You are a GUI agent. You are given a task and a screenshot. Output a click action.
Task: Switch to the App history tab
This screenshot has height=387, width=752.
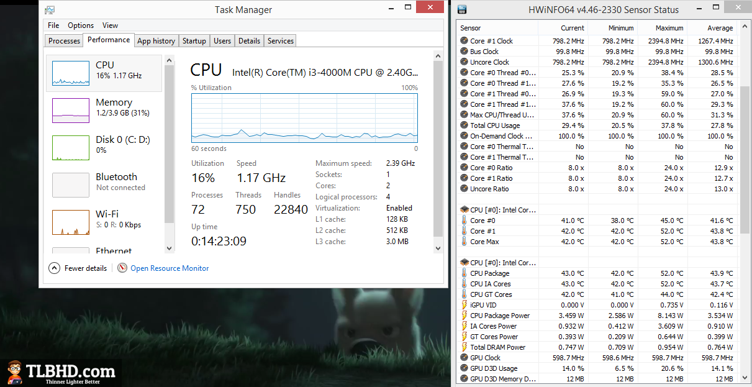pos(156,41)
